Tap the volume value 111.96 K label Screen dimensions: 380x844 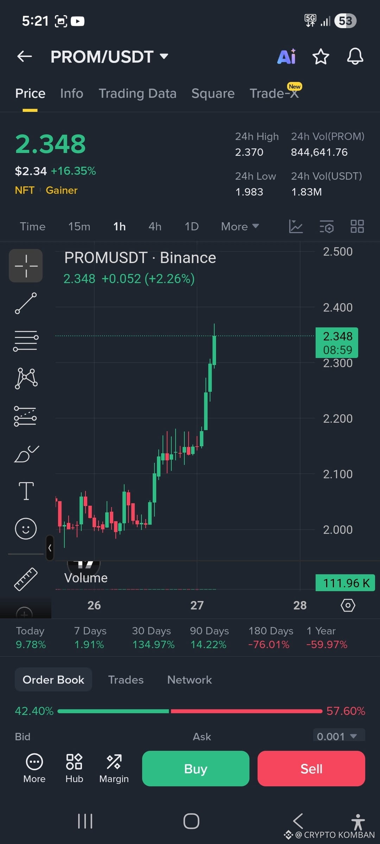[346, 583]
